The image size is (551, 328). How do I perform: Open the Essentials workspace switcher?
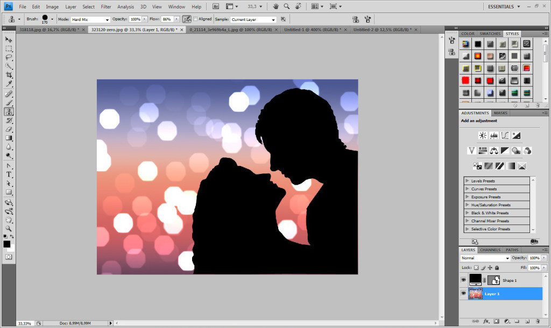pyautogui.click(x=504, y=6)
